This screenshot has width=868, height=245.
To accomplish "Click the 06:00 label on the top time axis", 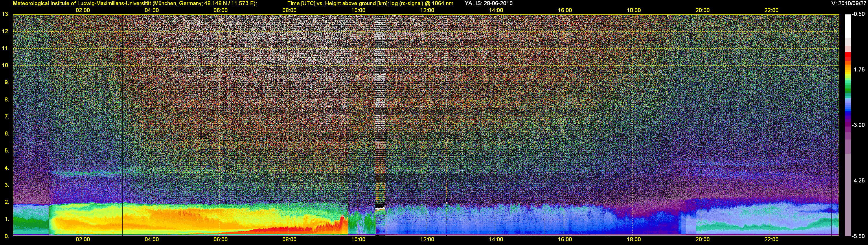I will (221, 10).
